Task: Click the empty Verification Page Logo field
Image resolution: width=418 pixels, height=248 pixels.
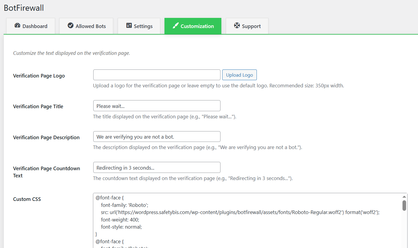Action: (156, 75)
